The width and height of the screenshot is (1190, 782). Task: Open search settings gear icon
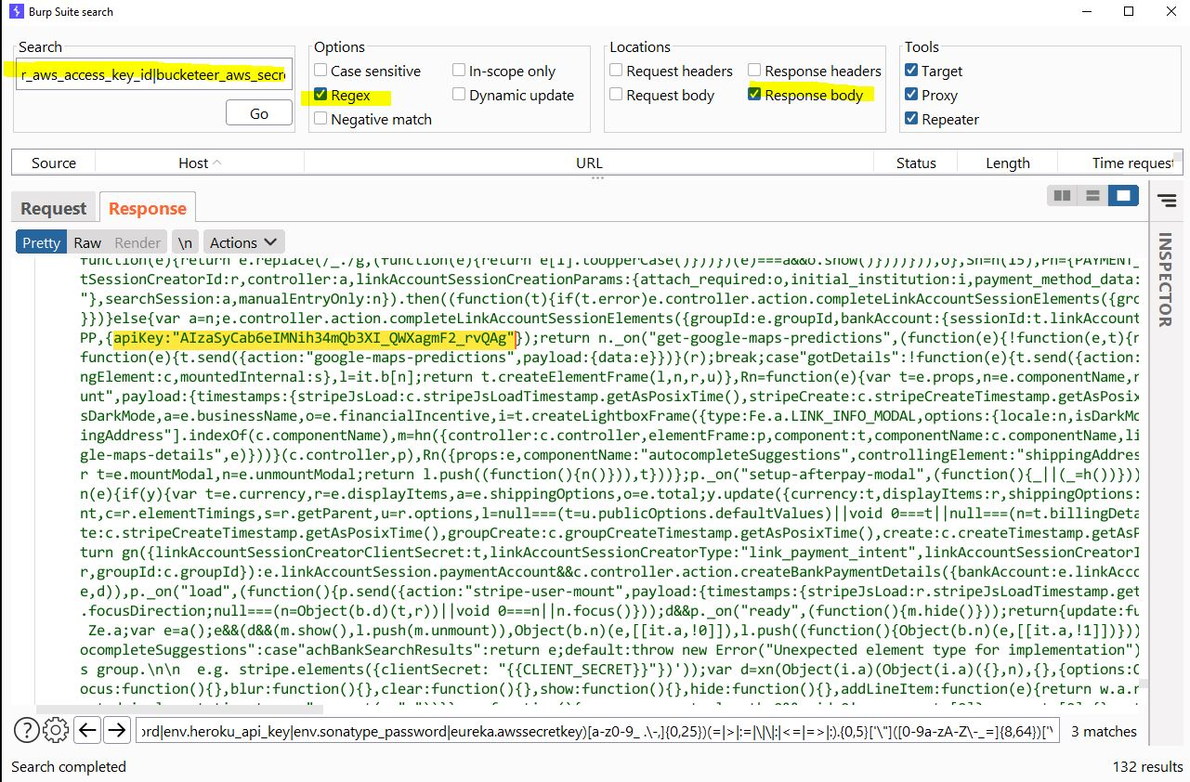pyautogui.click(x=56, y=731)
